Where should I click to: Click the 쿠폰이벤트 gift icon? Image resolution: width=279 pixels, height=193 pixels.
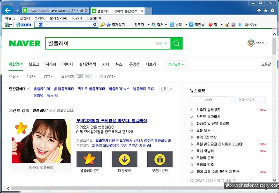coord(160,159)
